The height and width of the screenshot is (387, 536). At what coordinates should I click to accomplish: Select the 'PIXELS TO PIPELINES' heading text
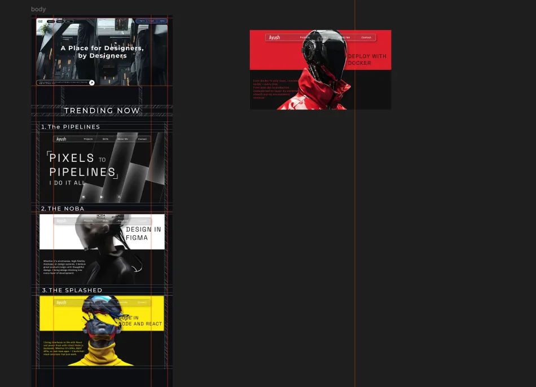click(82, 165)
